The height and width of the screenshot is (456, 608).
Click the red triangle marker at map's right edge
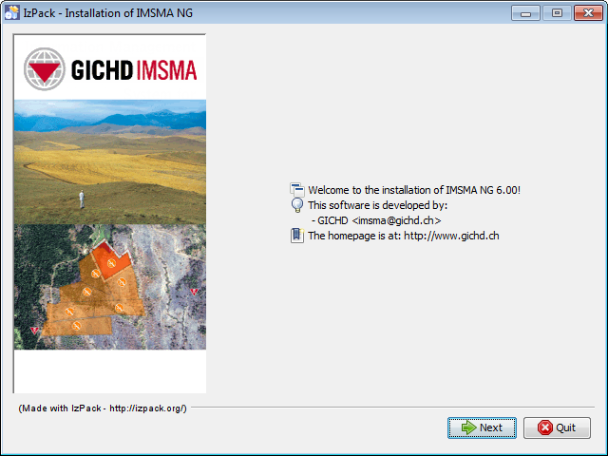point(194,292)
